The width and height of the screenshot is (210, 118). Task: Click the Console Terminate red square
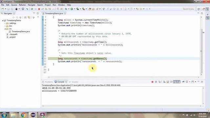[152, 82]
